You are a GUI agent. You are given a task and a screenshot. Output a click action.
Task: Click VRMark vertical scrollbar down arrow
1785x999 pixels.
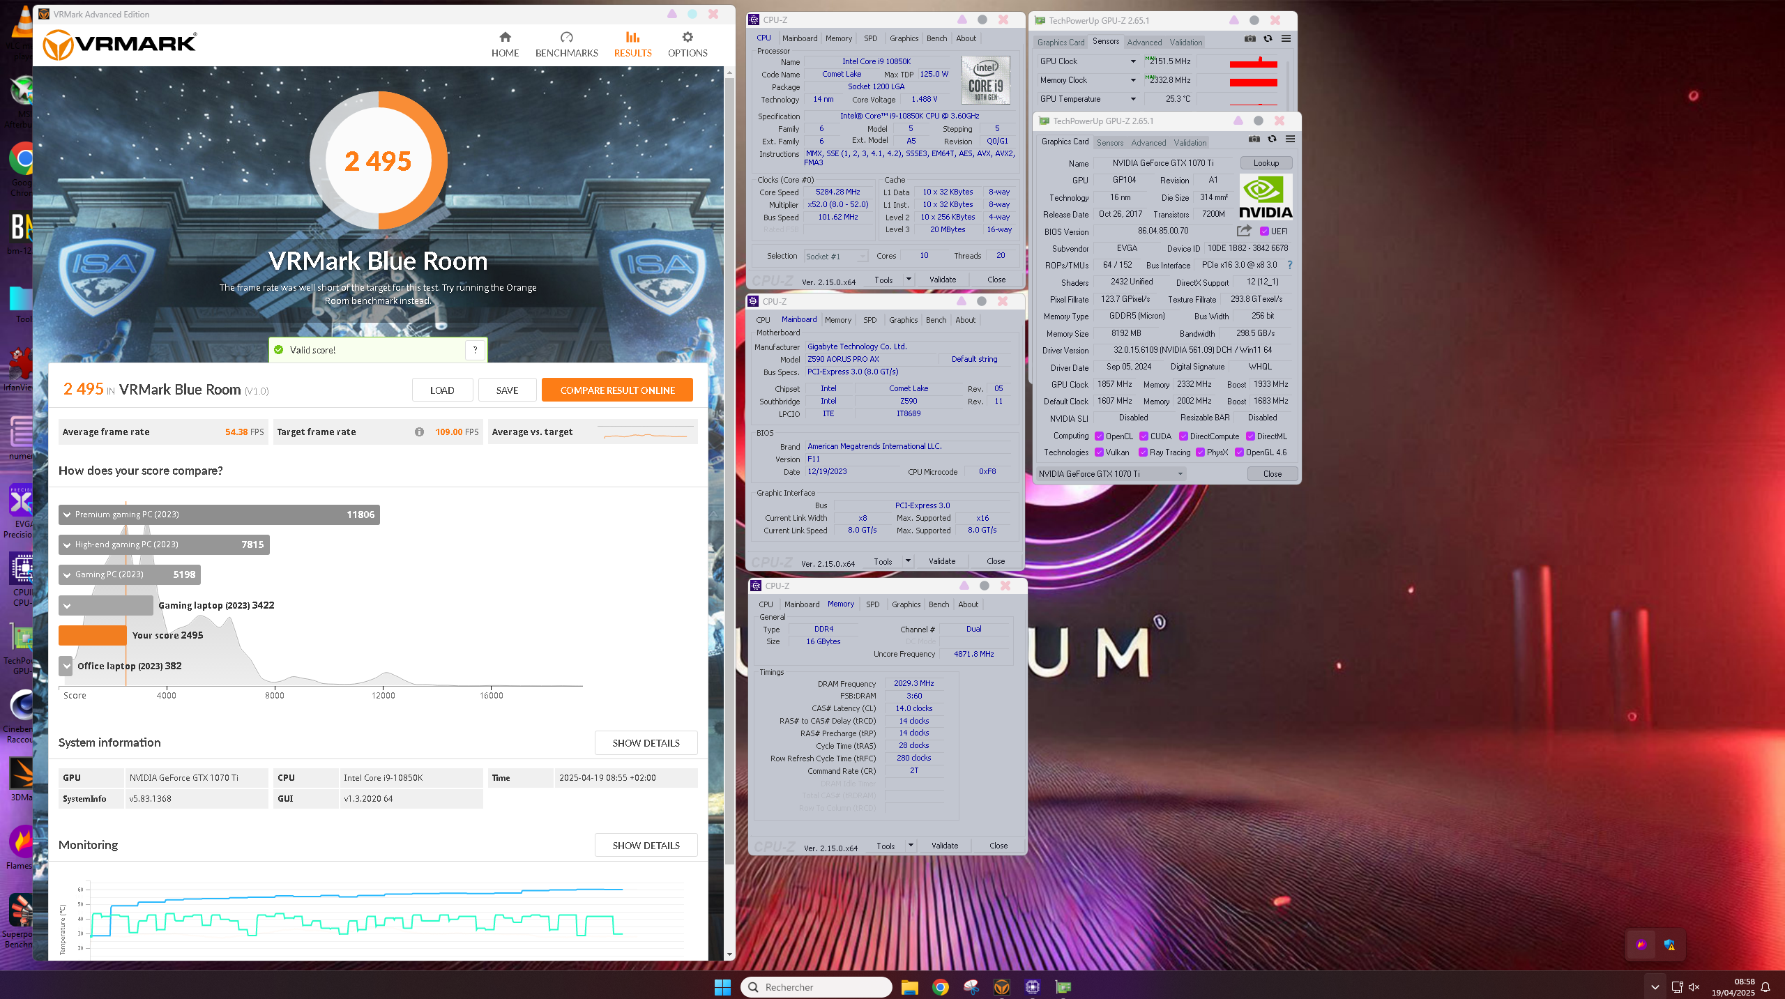pyautogui.click(x=729, y=954)
